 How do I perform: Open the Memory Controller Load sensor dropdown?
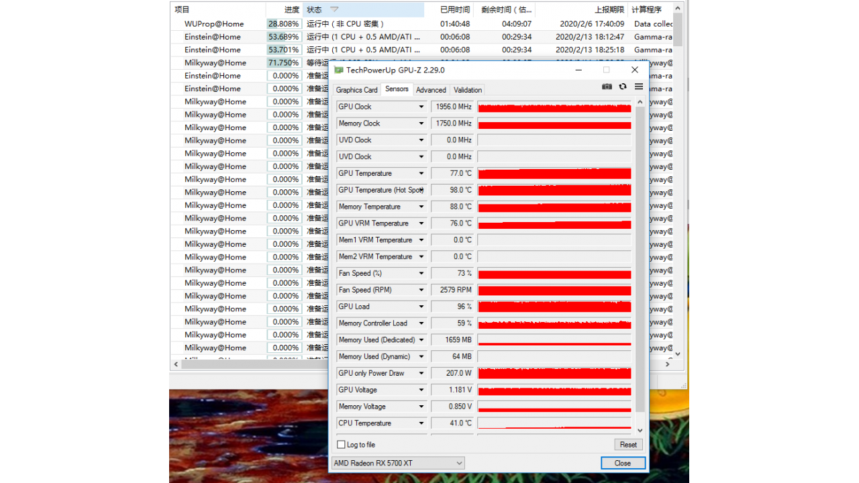421,323
